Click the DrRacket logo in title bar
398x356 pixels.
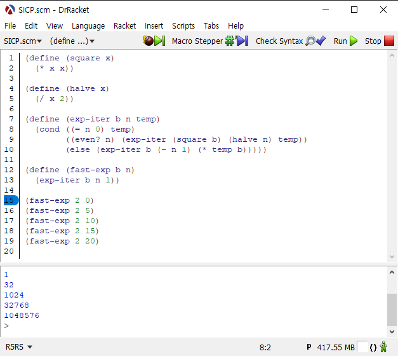(x=10, y=10)
